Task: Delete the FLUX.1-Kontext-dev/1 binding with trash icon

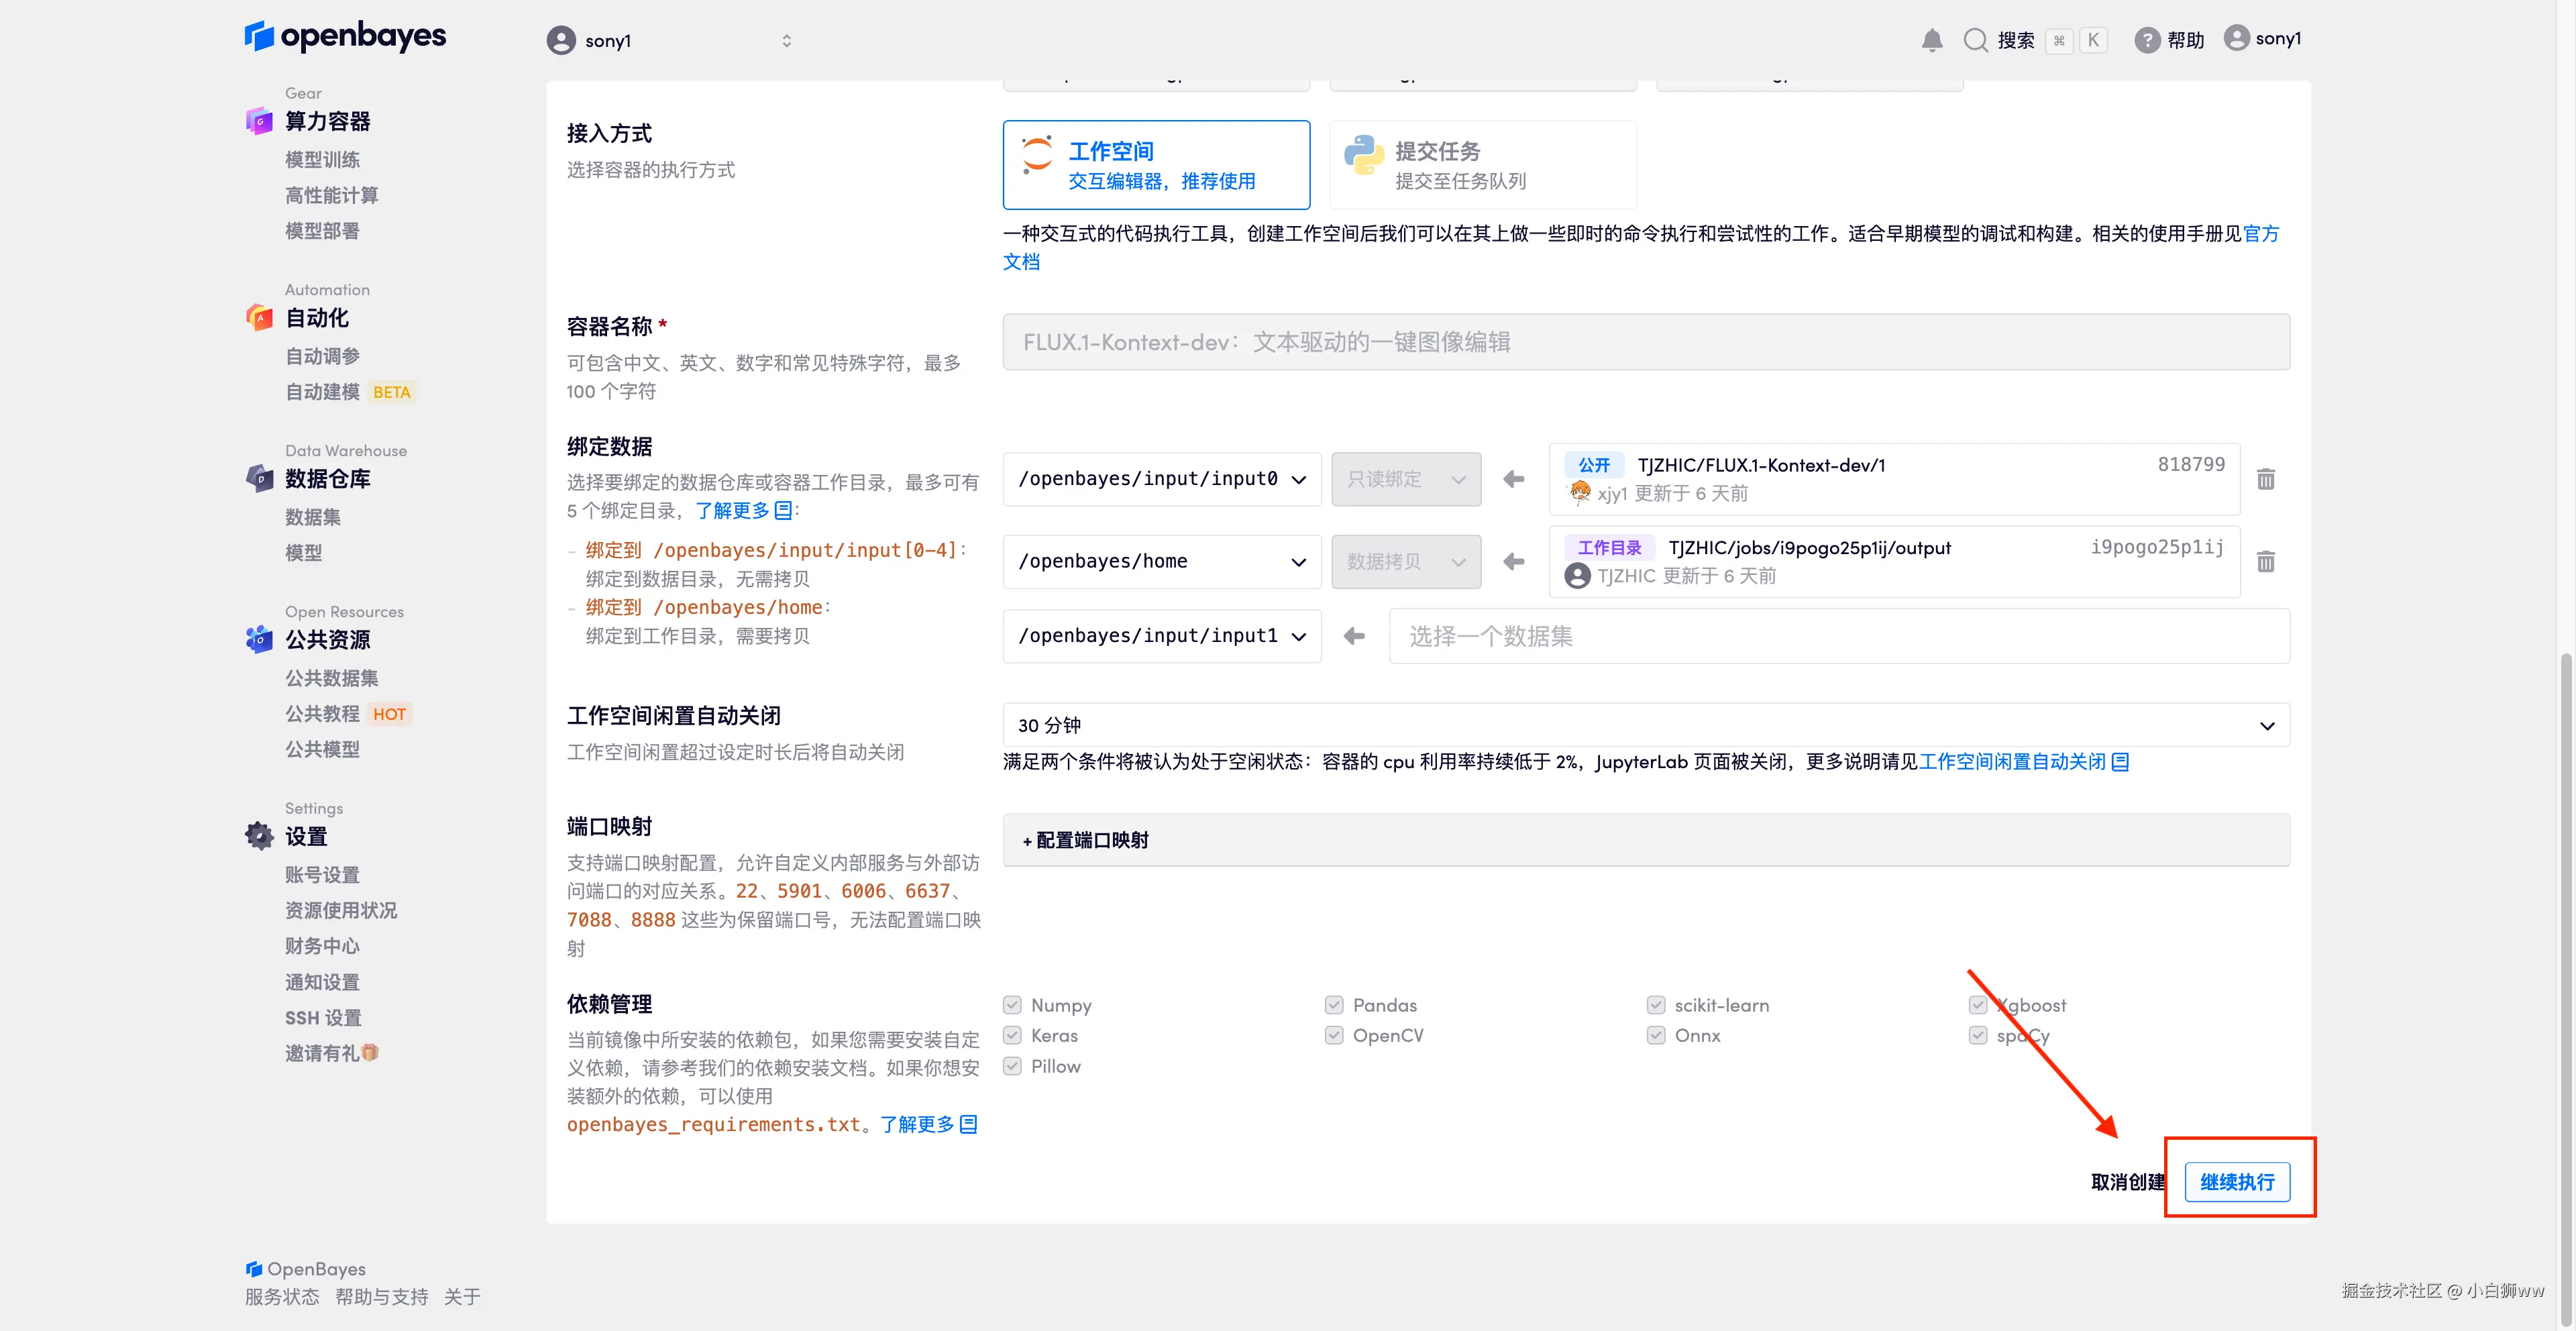Action: click(2266, 479)
